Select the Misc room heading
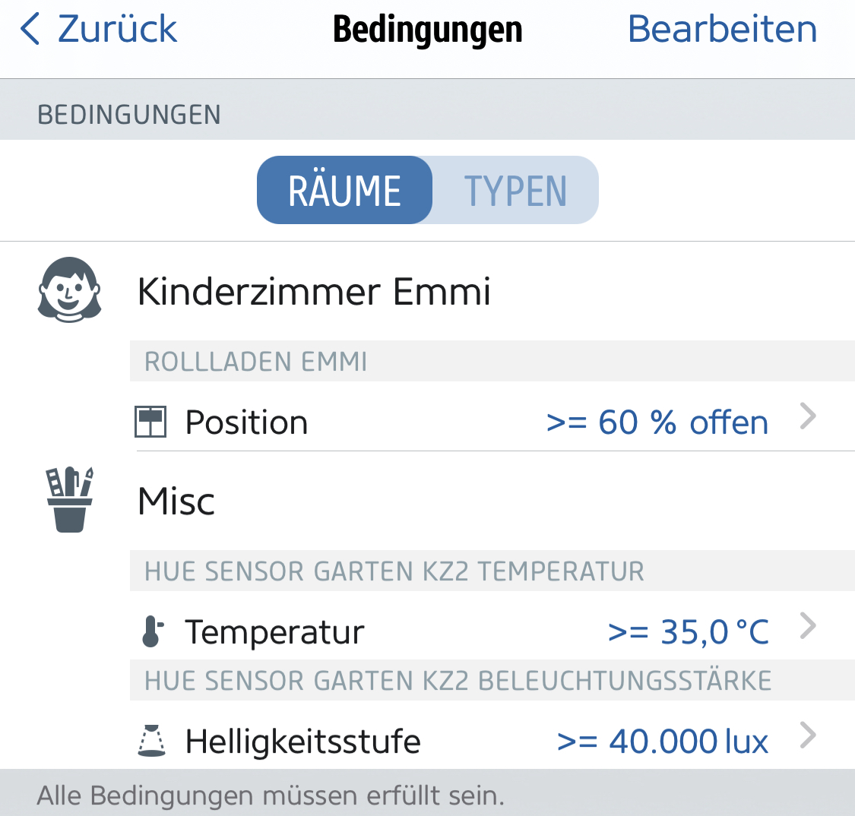Viewport: 855px width, 816px height. pyautogui.click(x=176, y=501)
